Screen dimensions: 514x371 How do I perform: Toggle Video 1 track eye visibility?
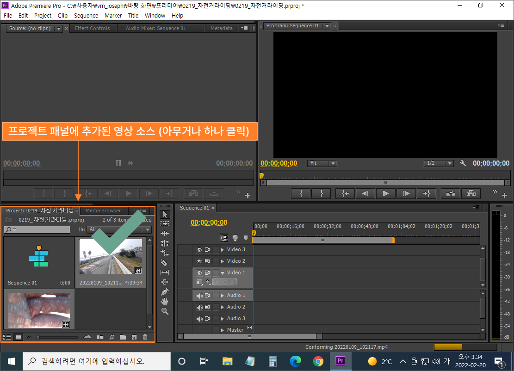coord(199,272)
